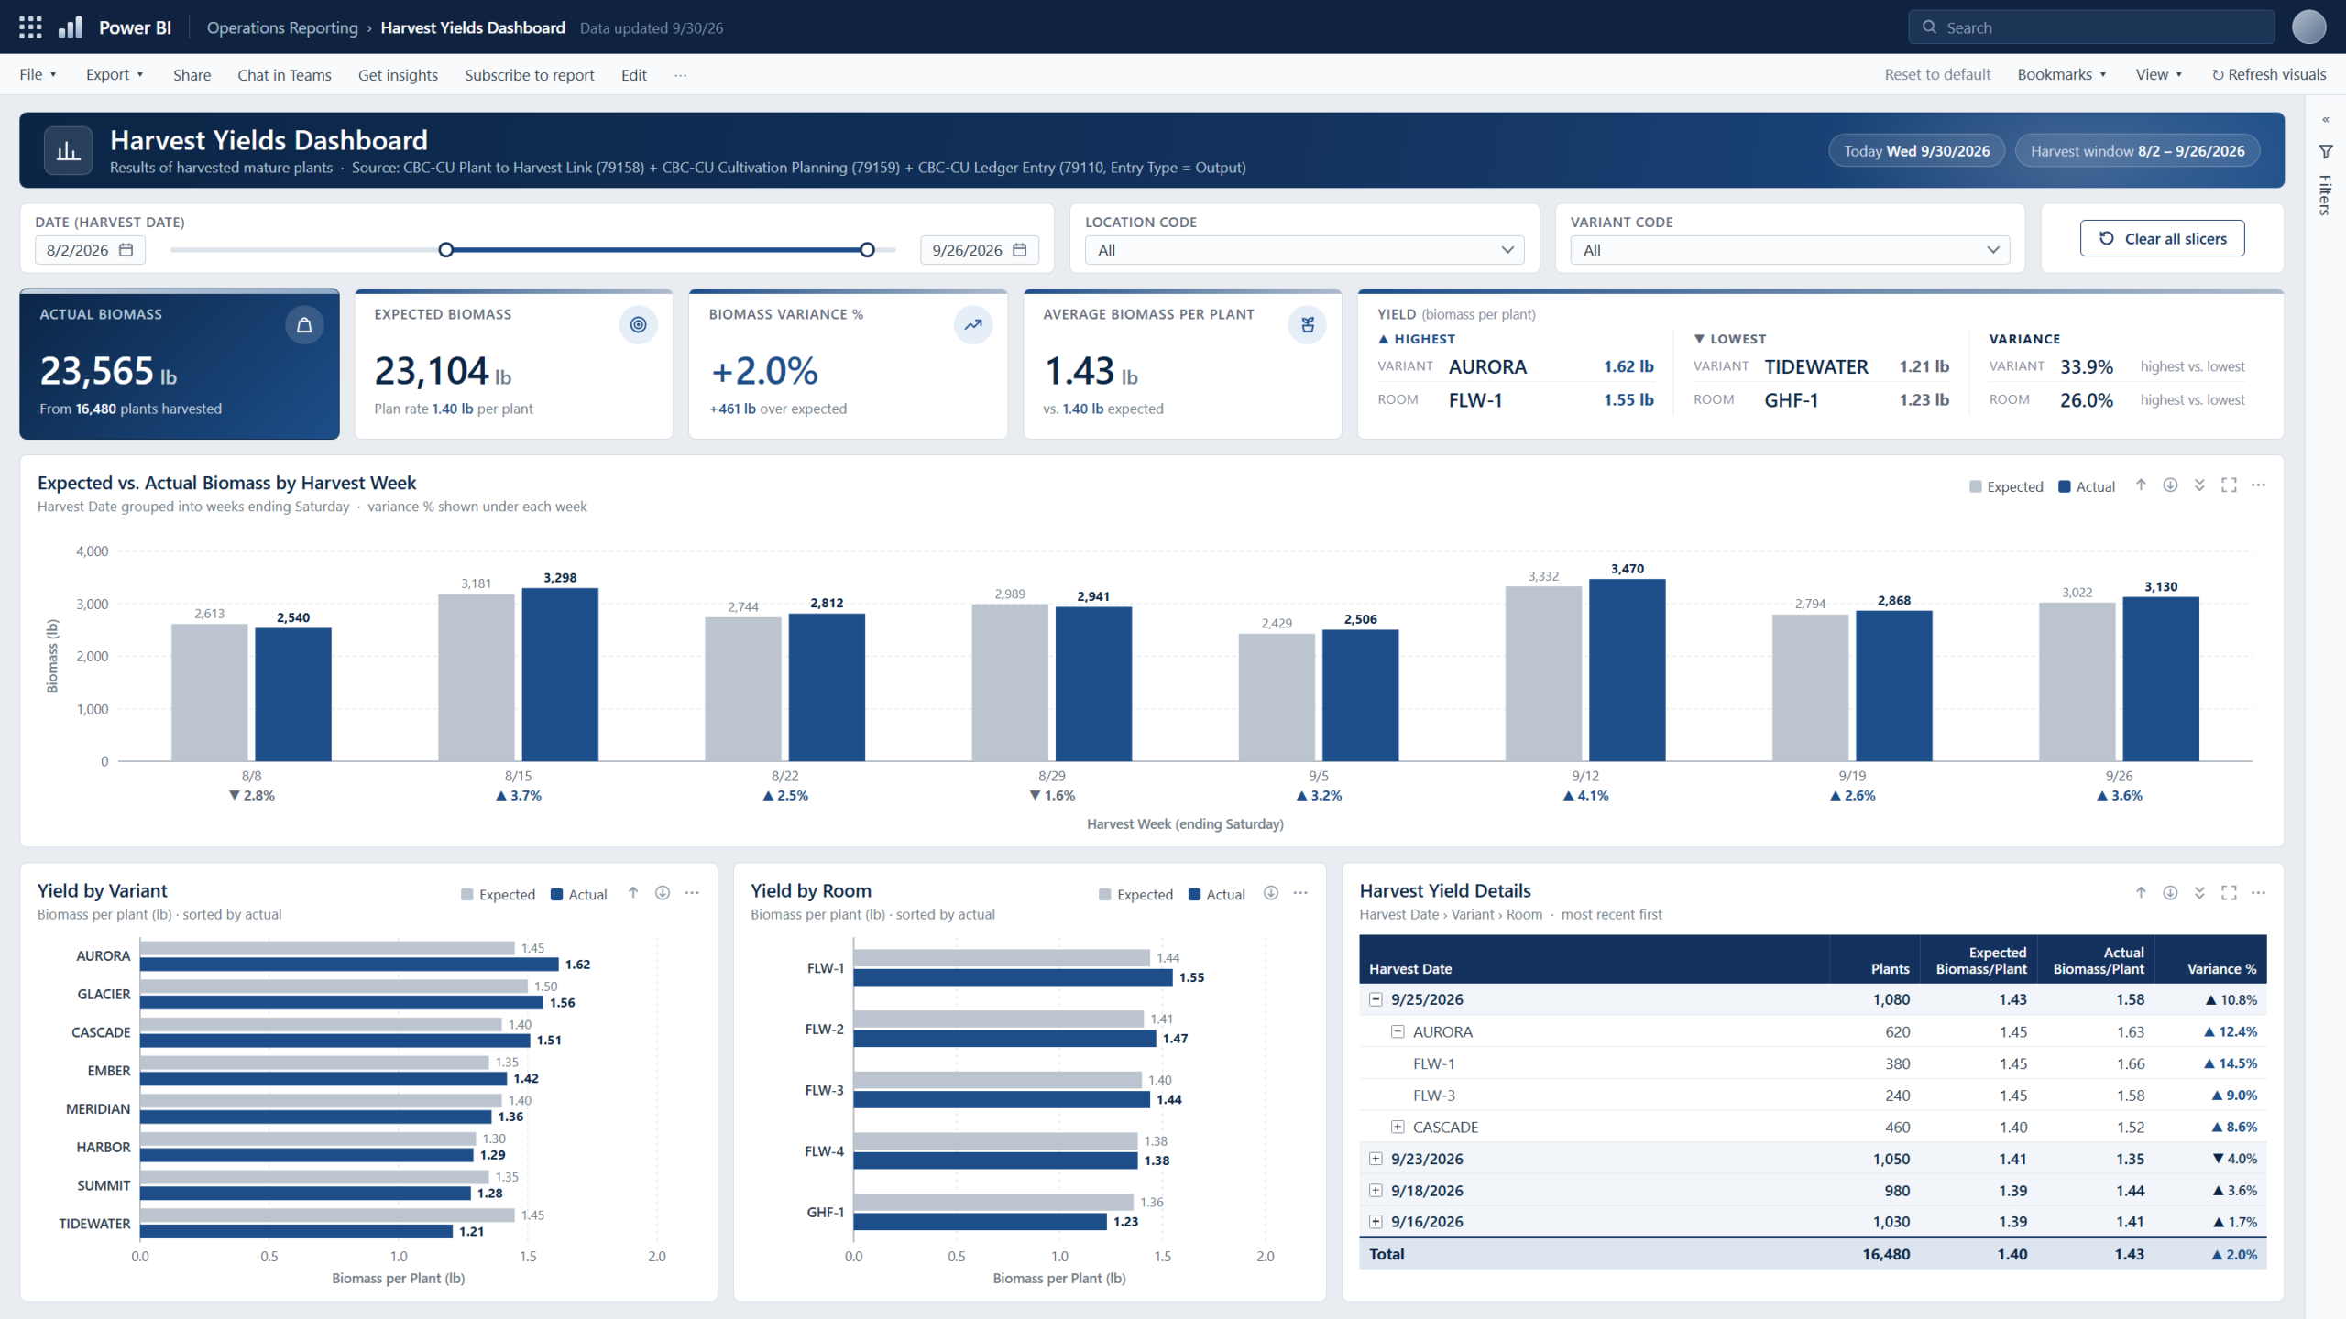Click the Operations Reporting breadcrumb link
This screenshot has height=1319, width=2346.
tap(282, 27)
